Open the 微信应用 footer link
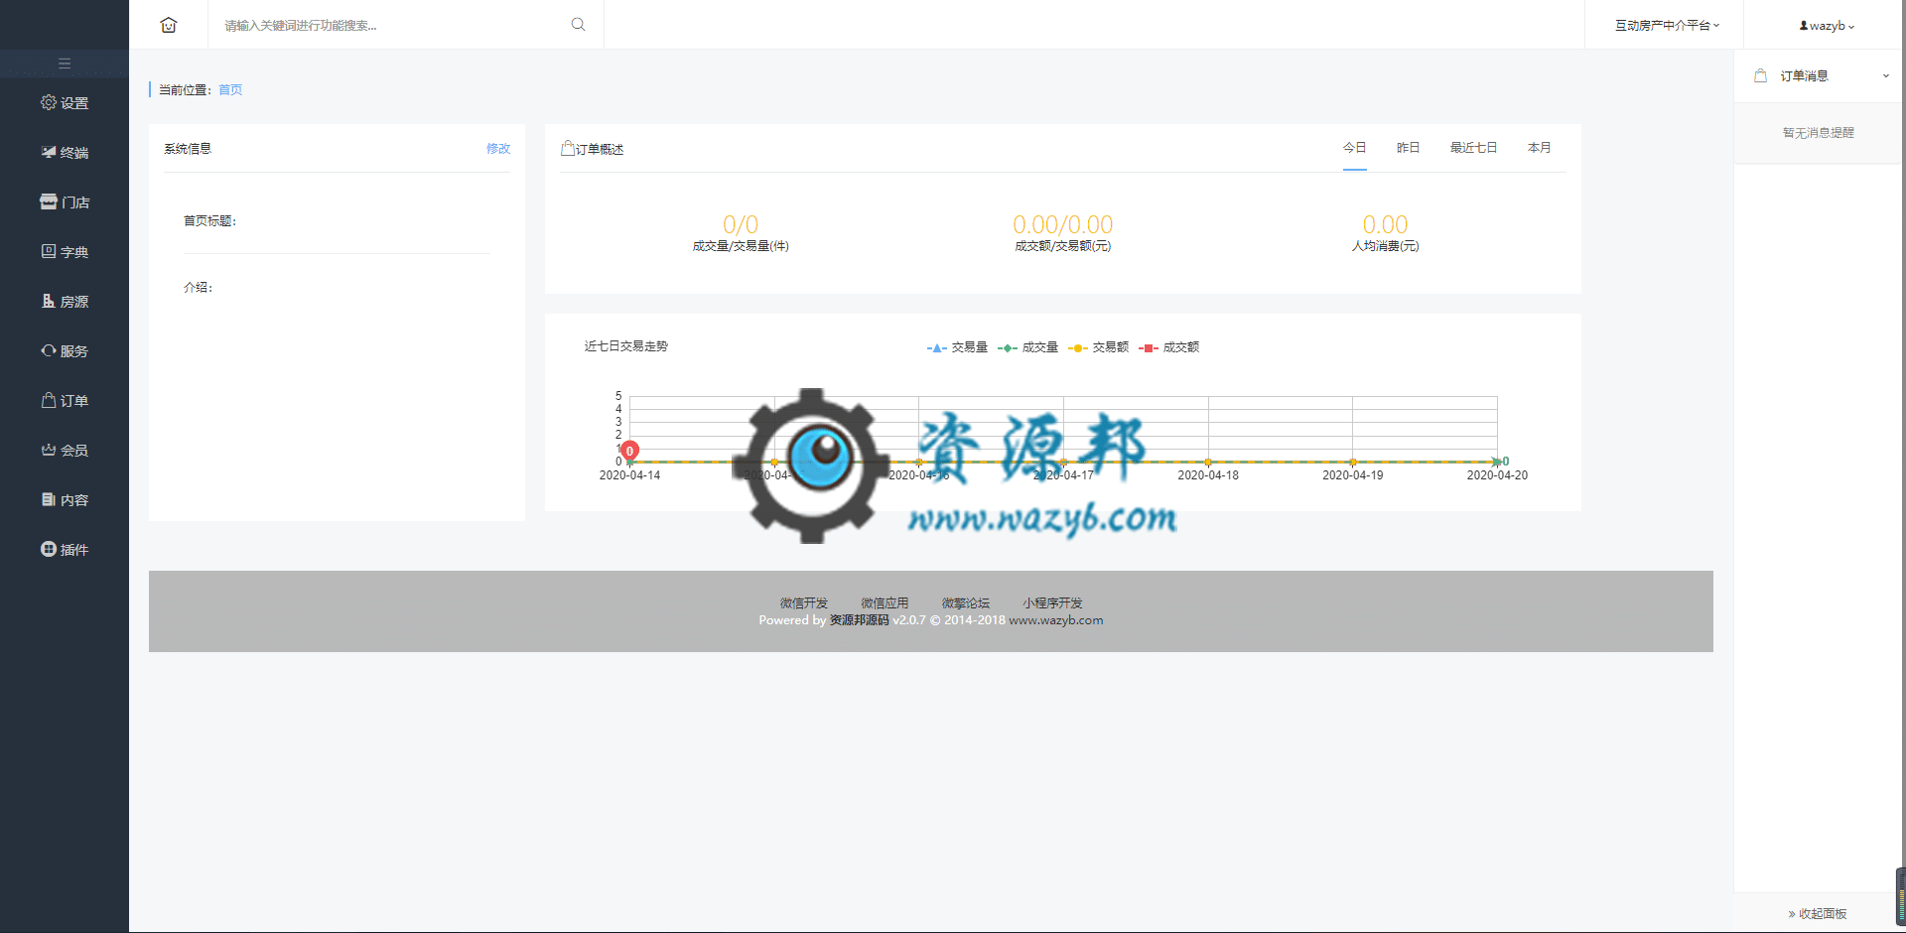Screen dimensions: 1906x933 [885, 602]
